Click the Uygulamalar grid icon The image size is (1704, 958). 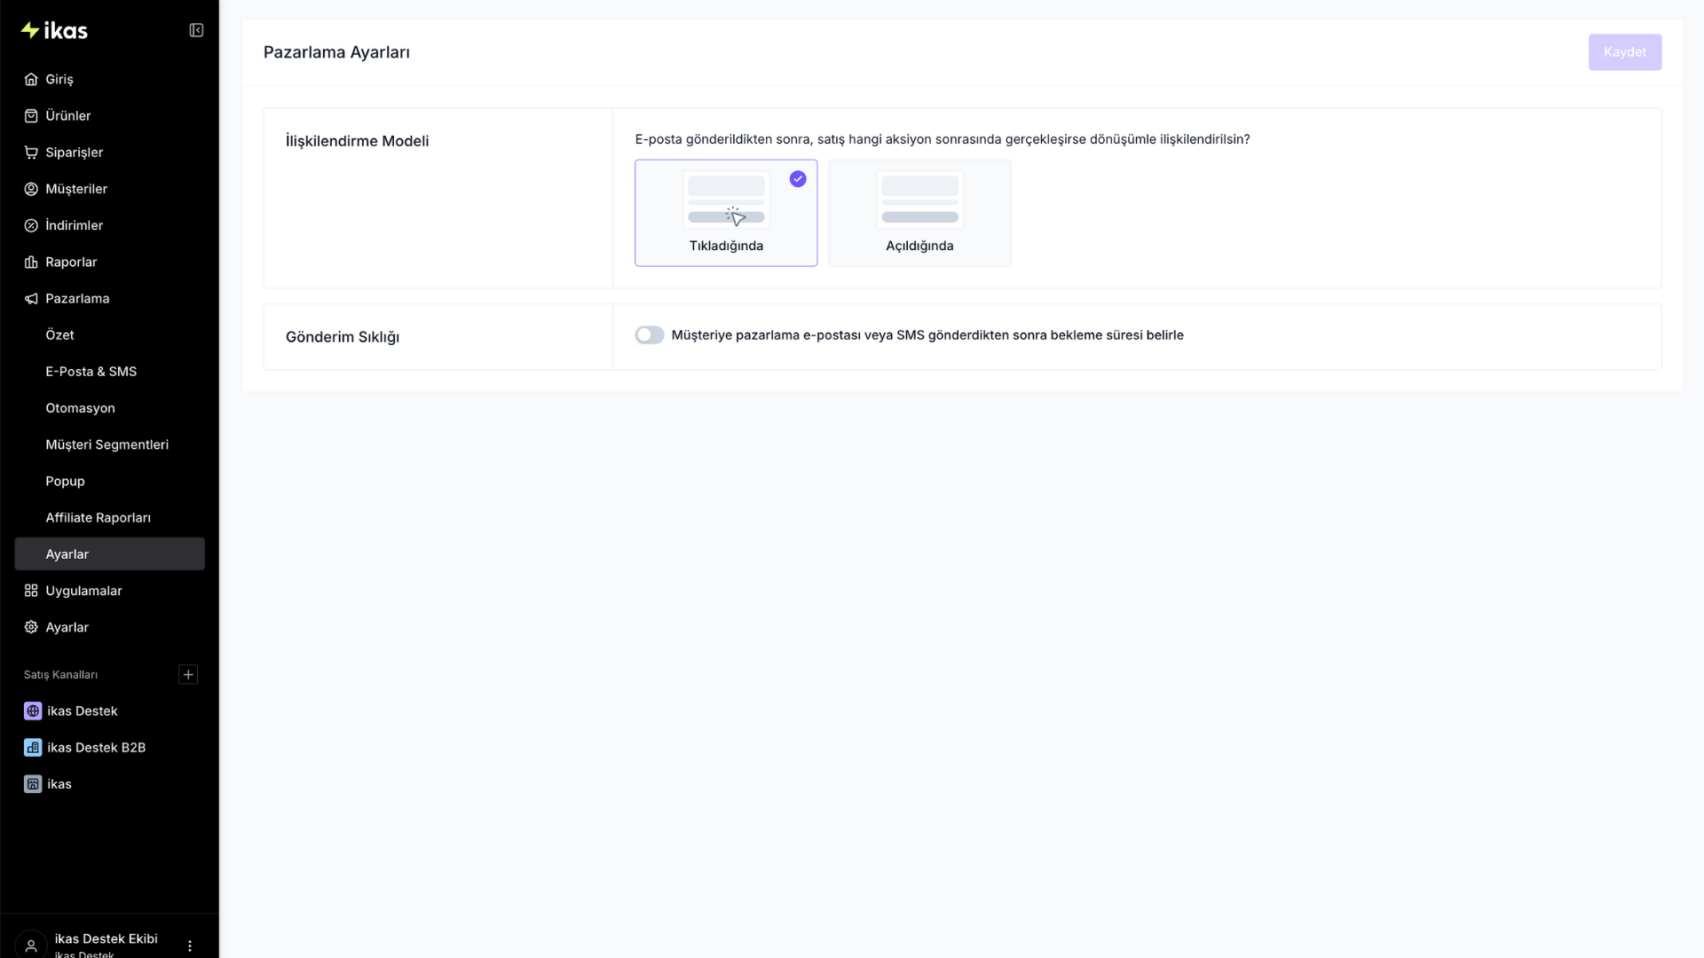pos(31,591)
